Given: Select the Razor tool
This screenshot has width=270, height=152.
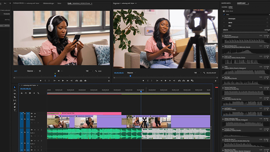Looking at the screenshot, I should (x=15, y=97).
